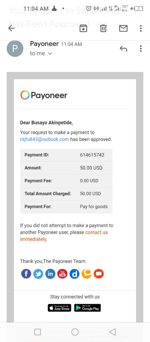Screen dimensions: 150x342
Task: Open the top toolbar overflow menu
Action: pyautogui.click(x=141, y=28)
